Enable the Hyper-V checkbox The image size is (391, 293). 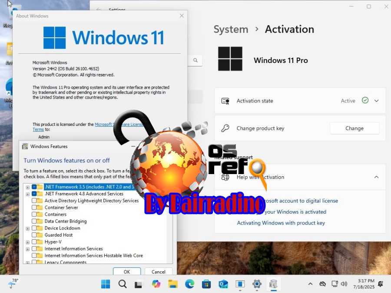pos(34,242)
